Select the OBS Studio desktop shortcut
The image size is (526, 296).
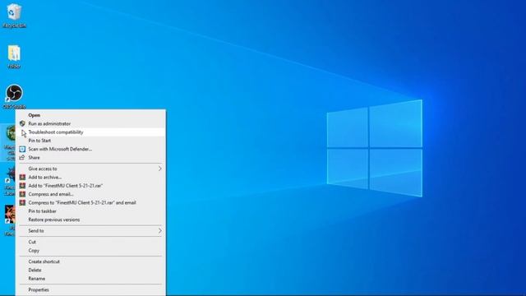tap(14, 97)
